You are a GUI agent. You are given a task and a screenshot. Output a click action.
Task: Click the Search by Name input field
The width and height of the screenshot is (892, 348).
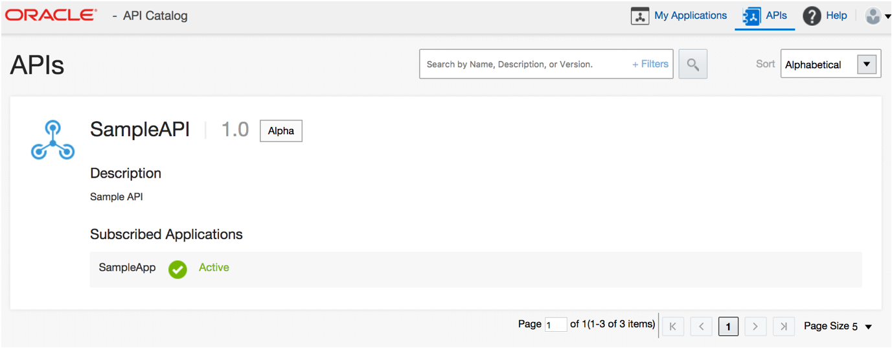click(525, 64)
